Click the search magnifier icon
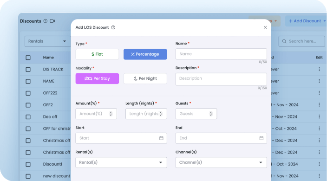Viewport: 327px width, 181px height. click(x=284, y=41)
